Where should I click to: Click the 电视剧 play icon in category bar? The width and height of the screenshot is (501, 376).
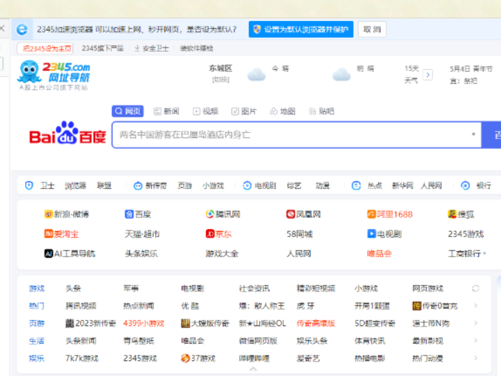point(247,186)
